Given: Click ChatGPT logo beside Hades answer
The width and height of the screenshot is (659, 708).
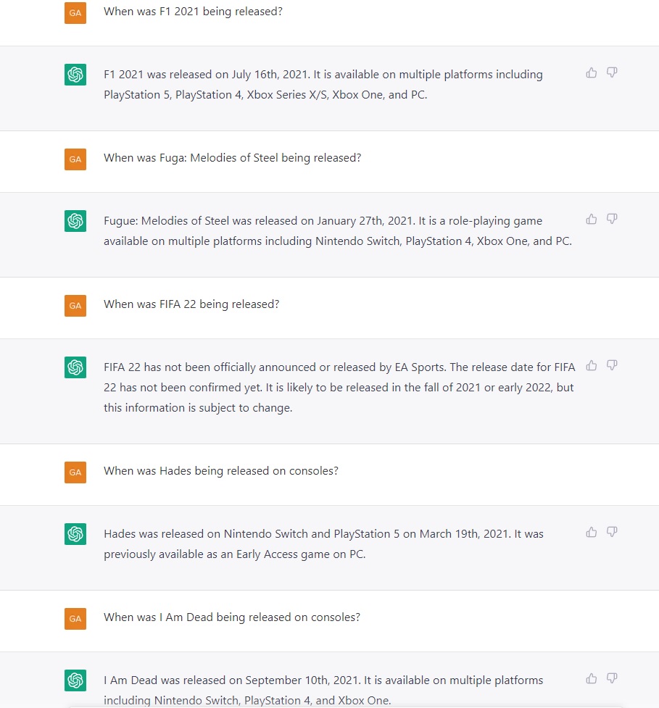Looking at the screenshot, I should [x=75, y=533].
